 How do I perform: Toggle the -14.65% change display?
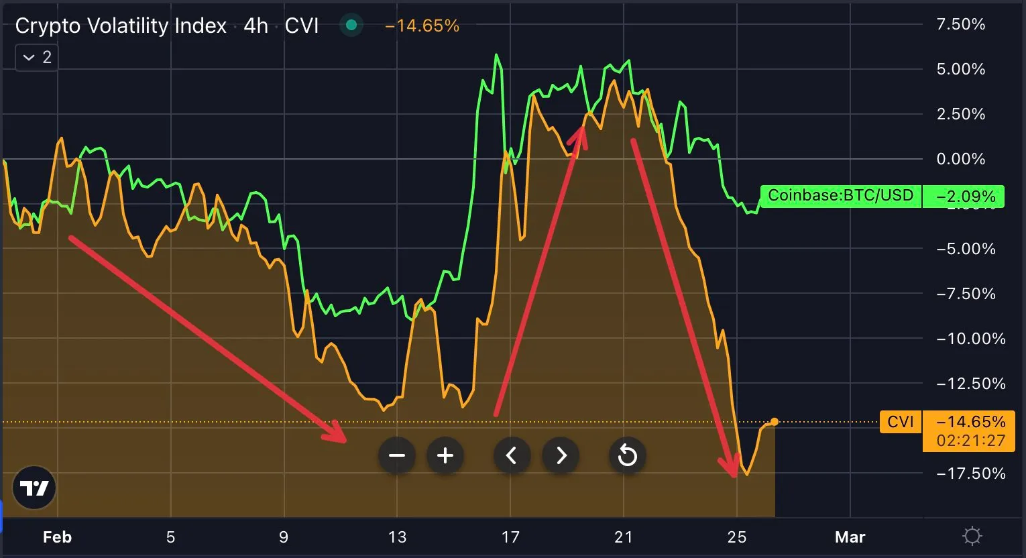(422, 25)
